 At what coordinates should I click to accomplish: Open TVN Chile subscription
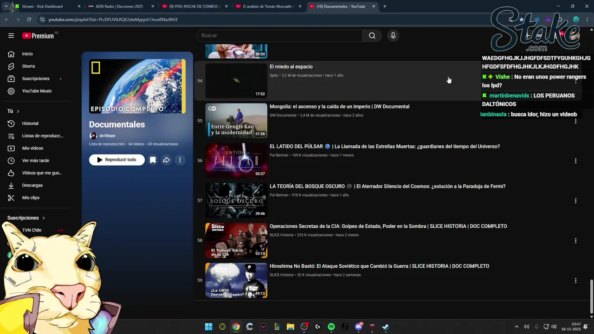click(32, 230)
